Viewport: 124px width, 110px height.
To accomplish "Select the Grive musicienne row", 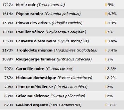I will 62,96.
